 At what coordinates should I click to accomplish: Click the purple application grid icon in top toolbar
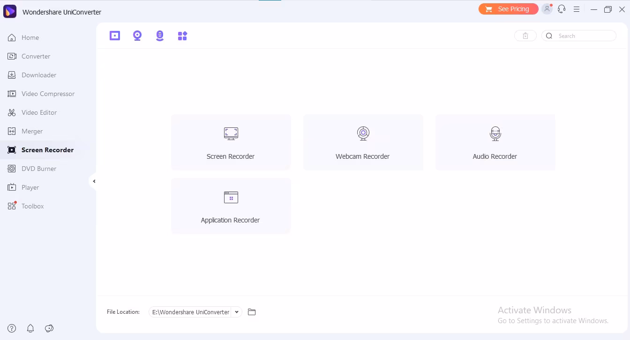click(182, 36)
